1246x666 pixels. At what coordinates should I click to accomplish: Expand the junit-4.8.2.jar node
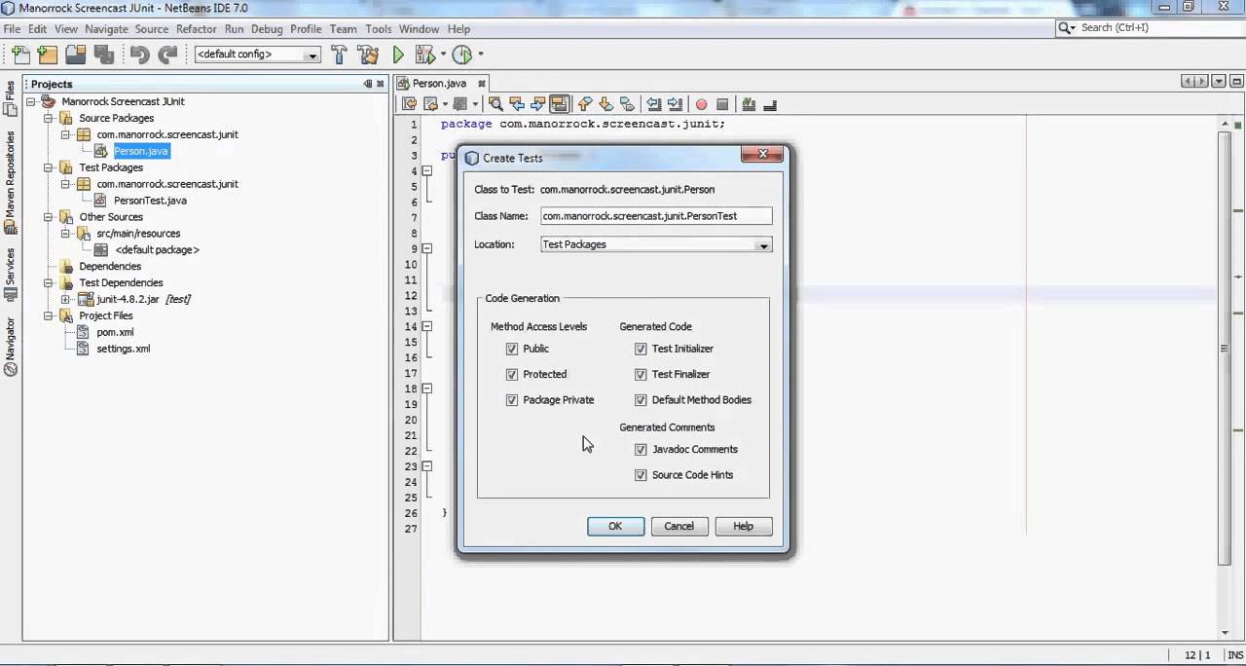[x=65, y=299]
